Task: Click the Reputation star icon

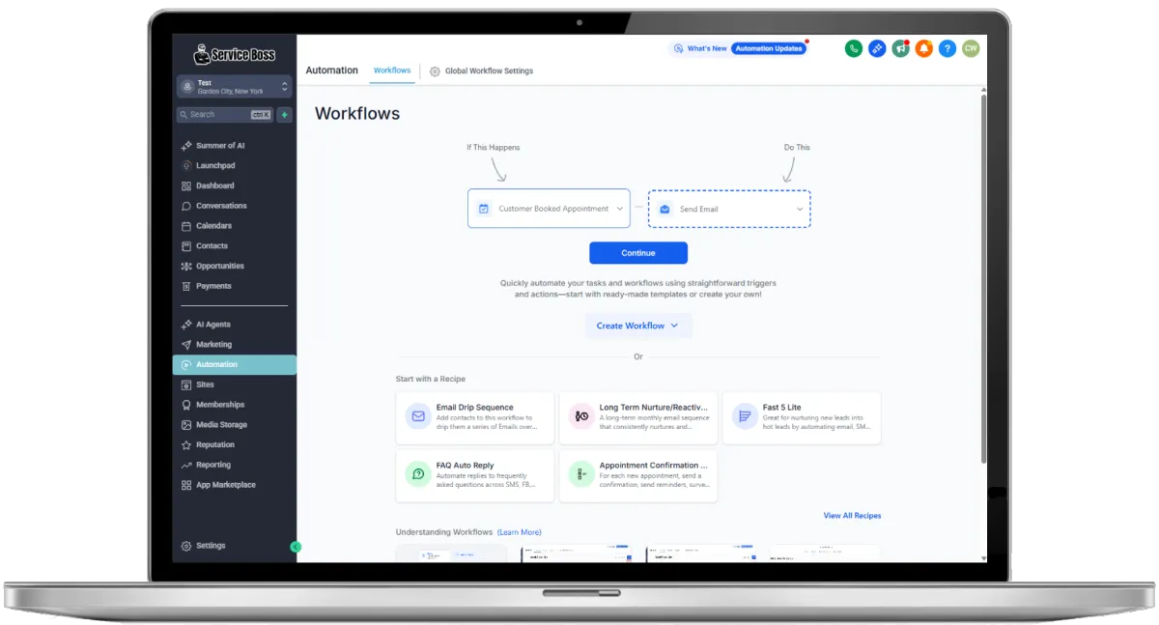Action: (186, 445)
